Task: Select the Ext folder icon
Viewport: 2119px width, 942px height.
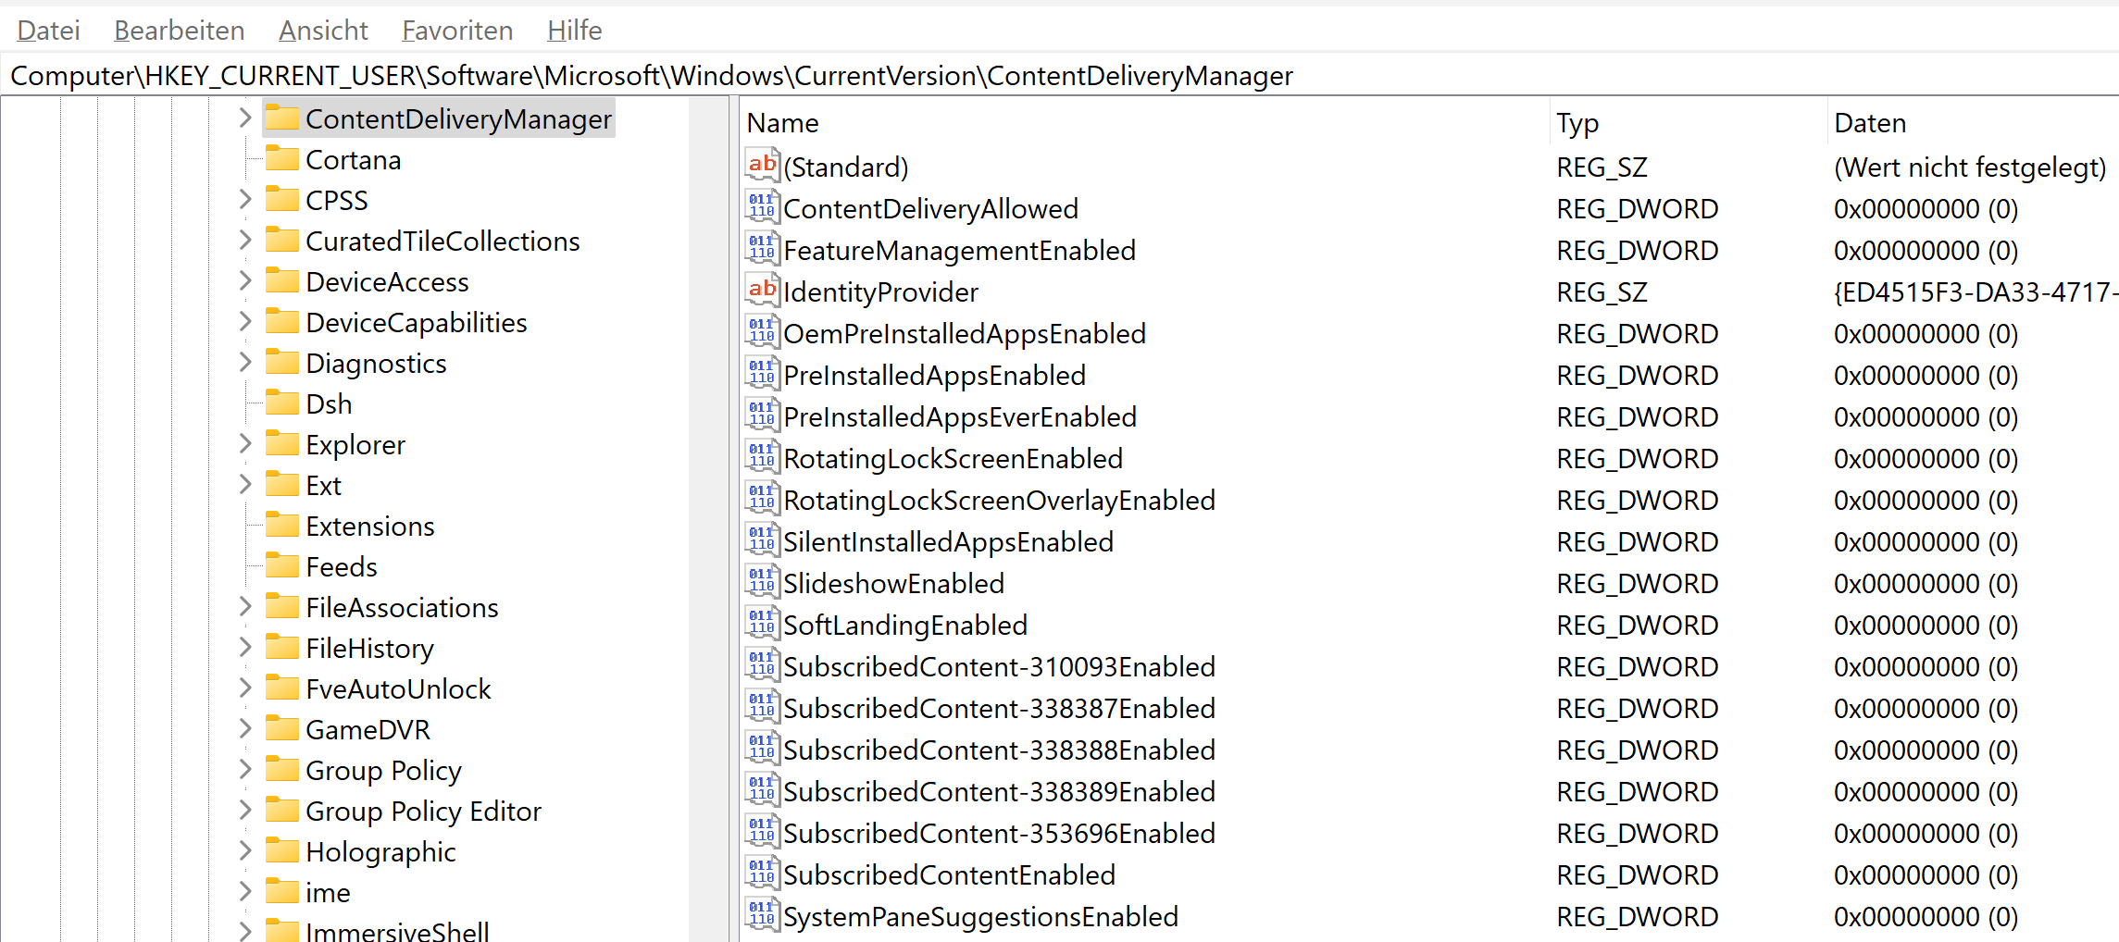Action: coord(282,485)
